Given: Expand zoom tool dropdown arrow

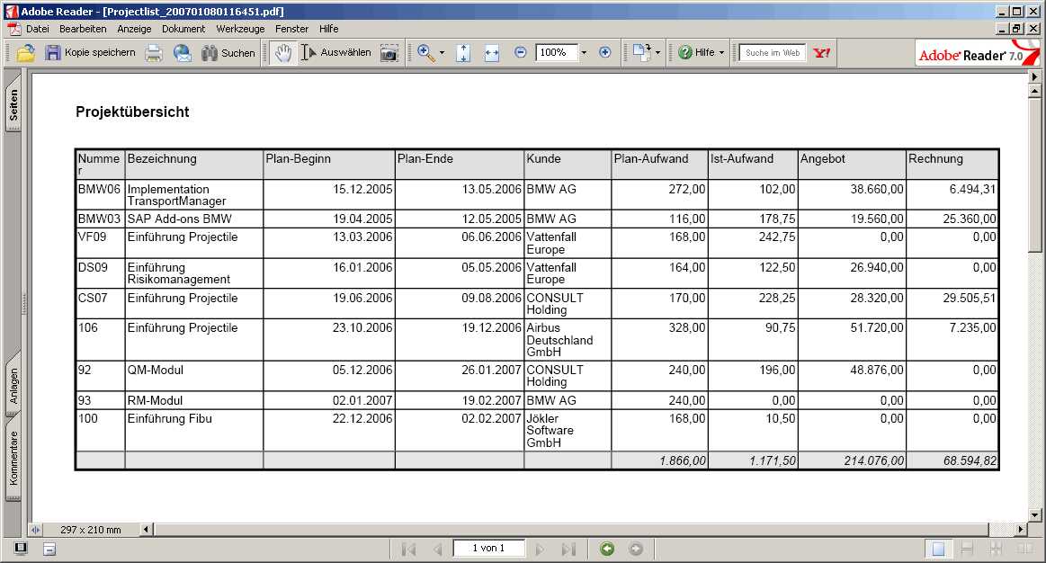Looking at the screenshot, I should 442,53.
